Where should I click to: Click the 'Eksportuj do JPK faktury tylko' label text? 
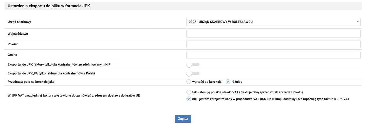(60, 64)
